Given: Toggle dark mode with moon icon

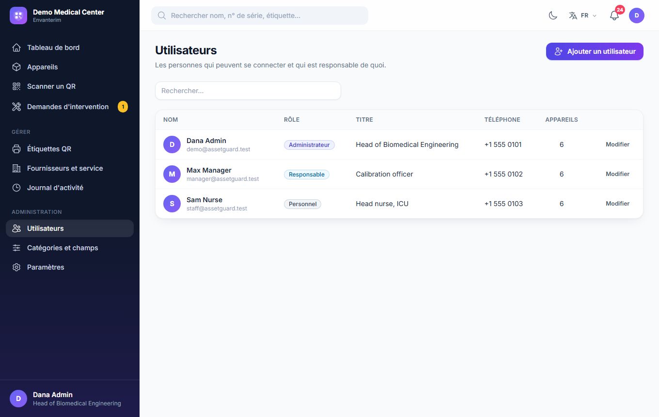Looking at the screenshot, I should (x=553, y=16).
